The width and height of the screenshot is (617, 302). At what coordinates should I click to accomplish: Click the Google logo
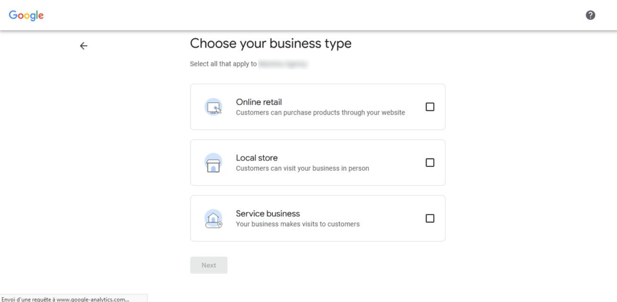click(27, 15)
